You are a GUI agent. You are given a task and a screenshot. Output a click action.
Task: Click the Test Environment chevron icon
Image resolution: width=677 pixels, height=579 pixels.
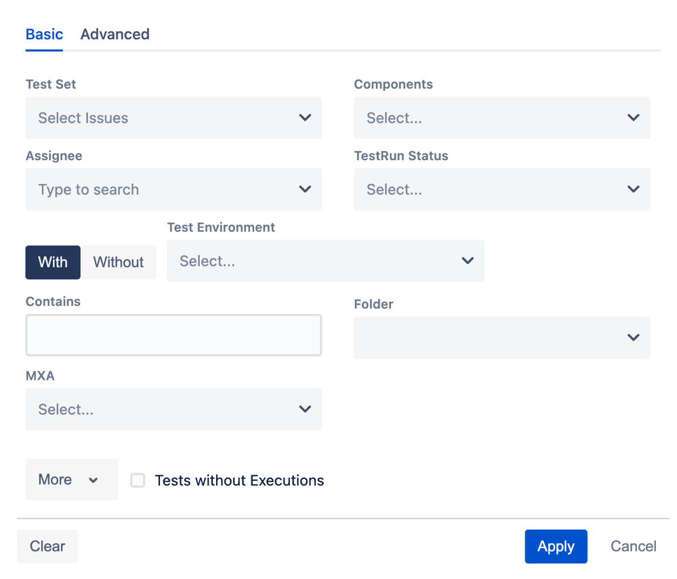pos(468,261)
